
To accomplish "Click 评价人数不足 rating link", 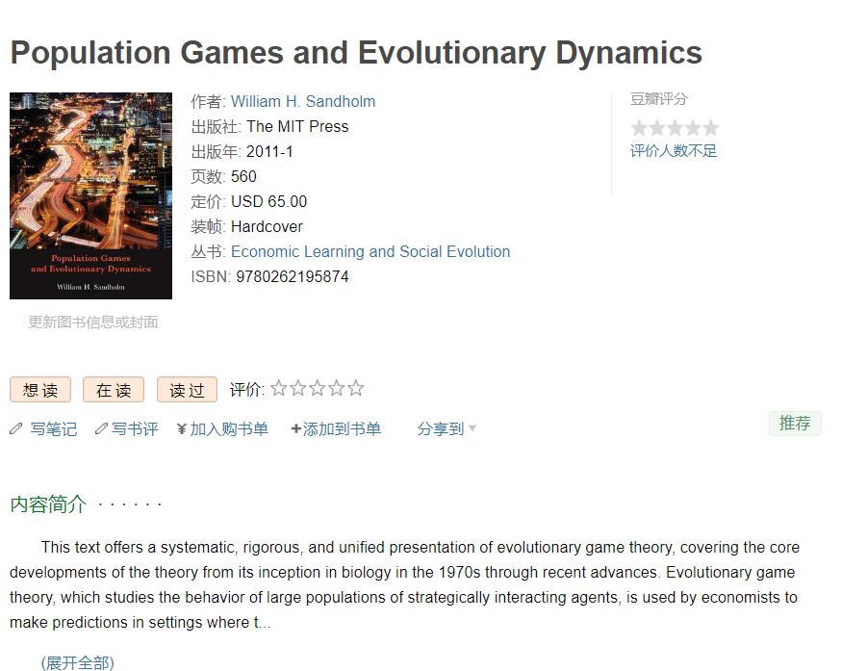I will tap(674, 151).
